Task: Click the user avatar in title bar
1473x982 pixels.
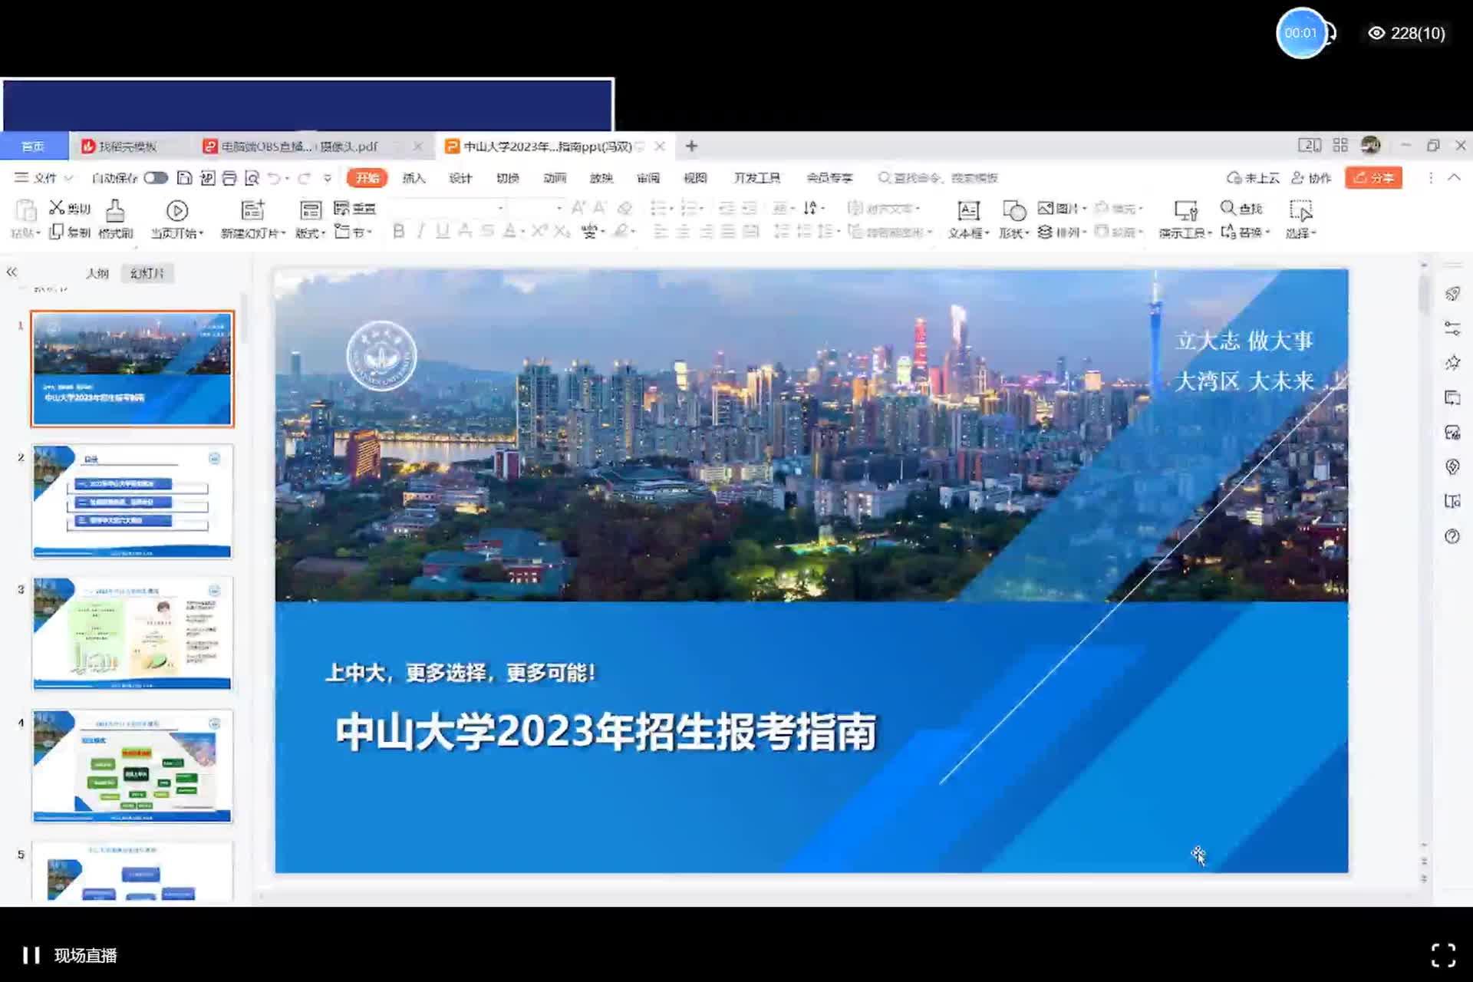Action: [1371, 145]
